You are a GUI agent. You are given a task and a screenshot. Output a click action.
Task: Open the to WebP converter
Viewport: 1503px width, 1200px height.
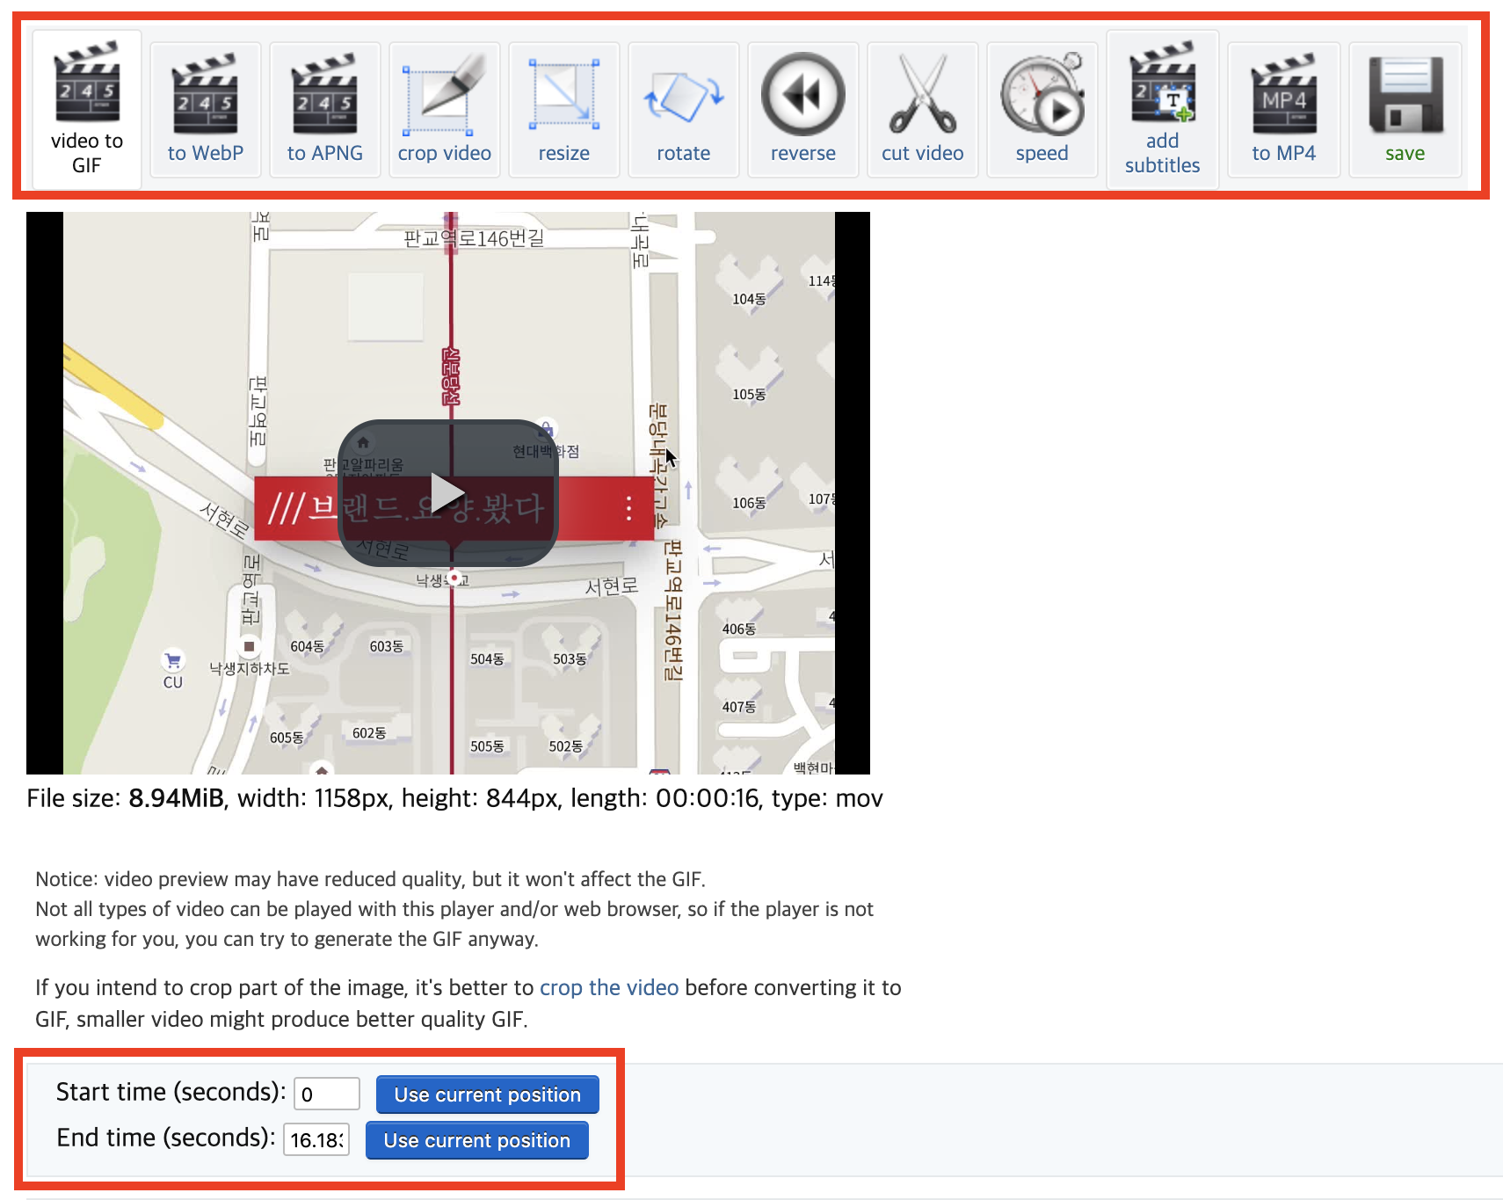pyautogui.click(x=206, y=109)
